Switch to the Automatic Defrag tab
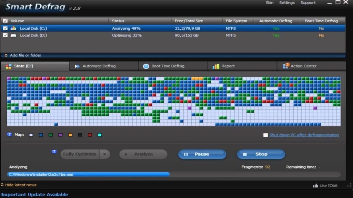Viewport: 353px width, 198px height. [x=104, y=66]
